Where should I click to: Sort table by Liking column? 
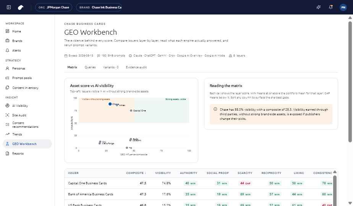point(299,173)
